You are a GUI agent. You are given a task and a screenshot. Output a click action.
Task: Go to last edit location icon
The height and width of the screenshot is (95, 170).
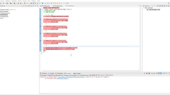[55, 3]
